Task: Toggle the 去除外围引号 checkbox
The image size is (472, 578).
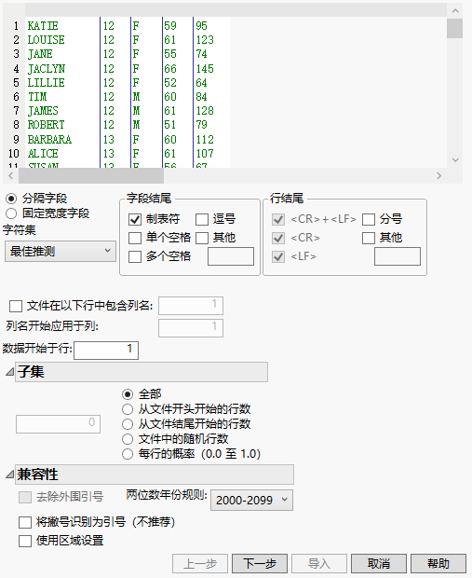Action: pyautogui.click(x=25, y=497)
